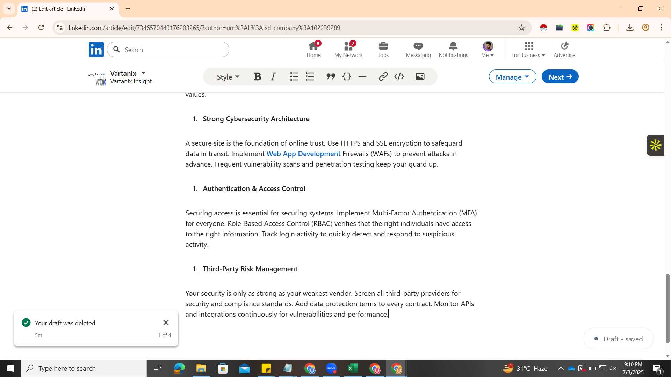Open Notifications
Viewport: 671px width, 377px height.
pos(453,49)
